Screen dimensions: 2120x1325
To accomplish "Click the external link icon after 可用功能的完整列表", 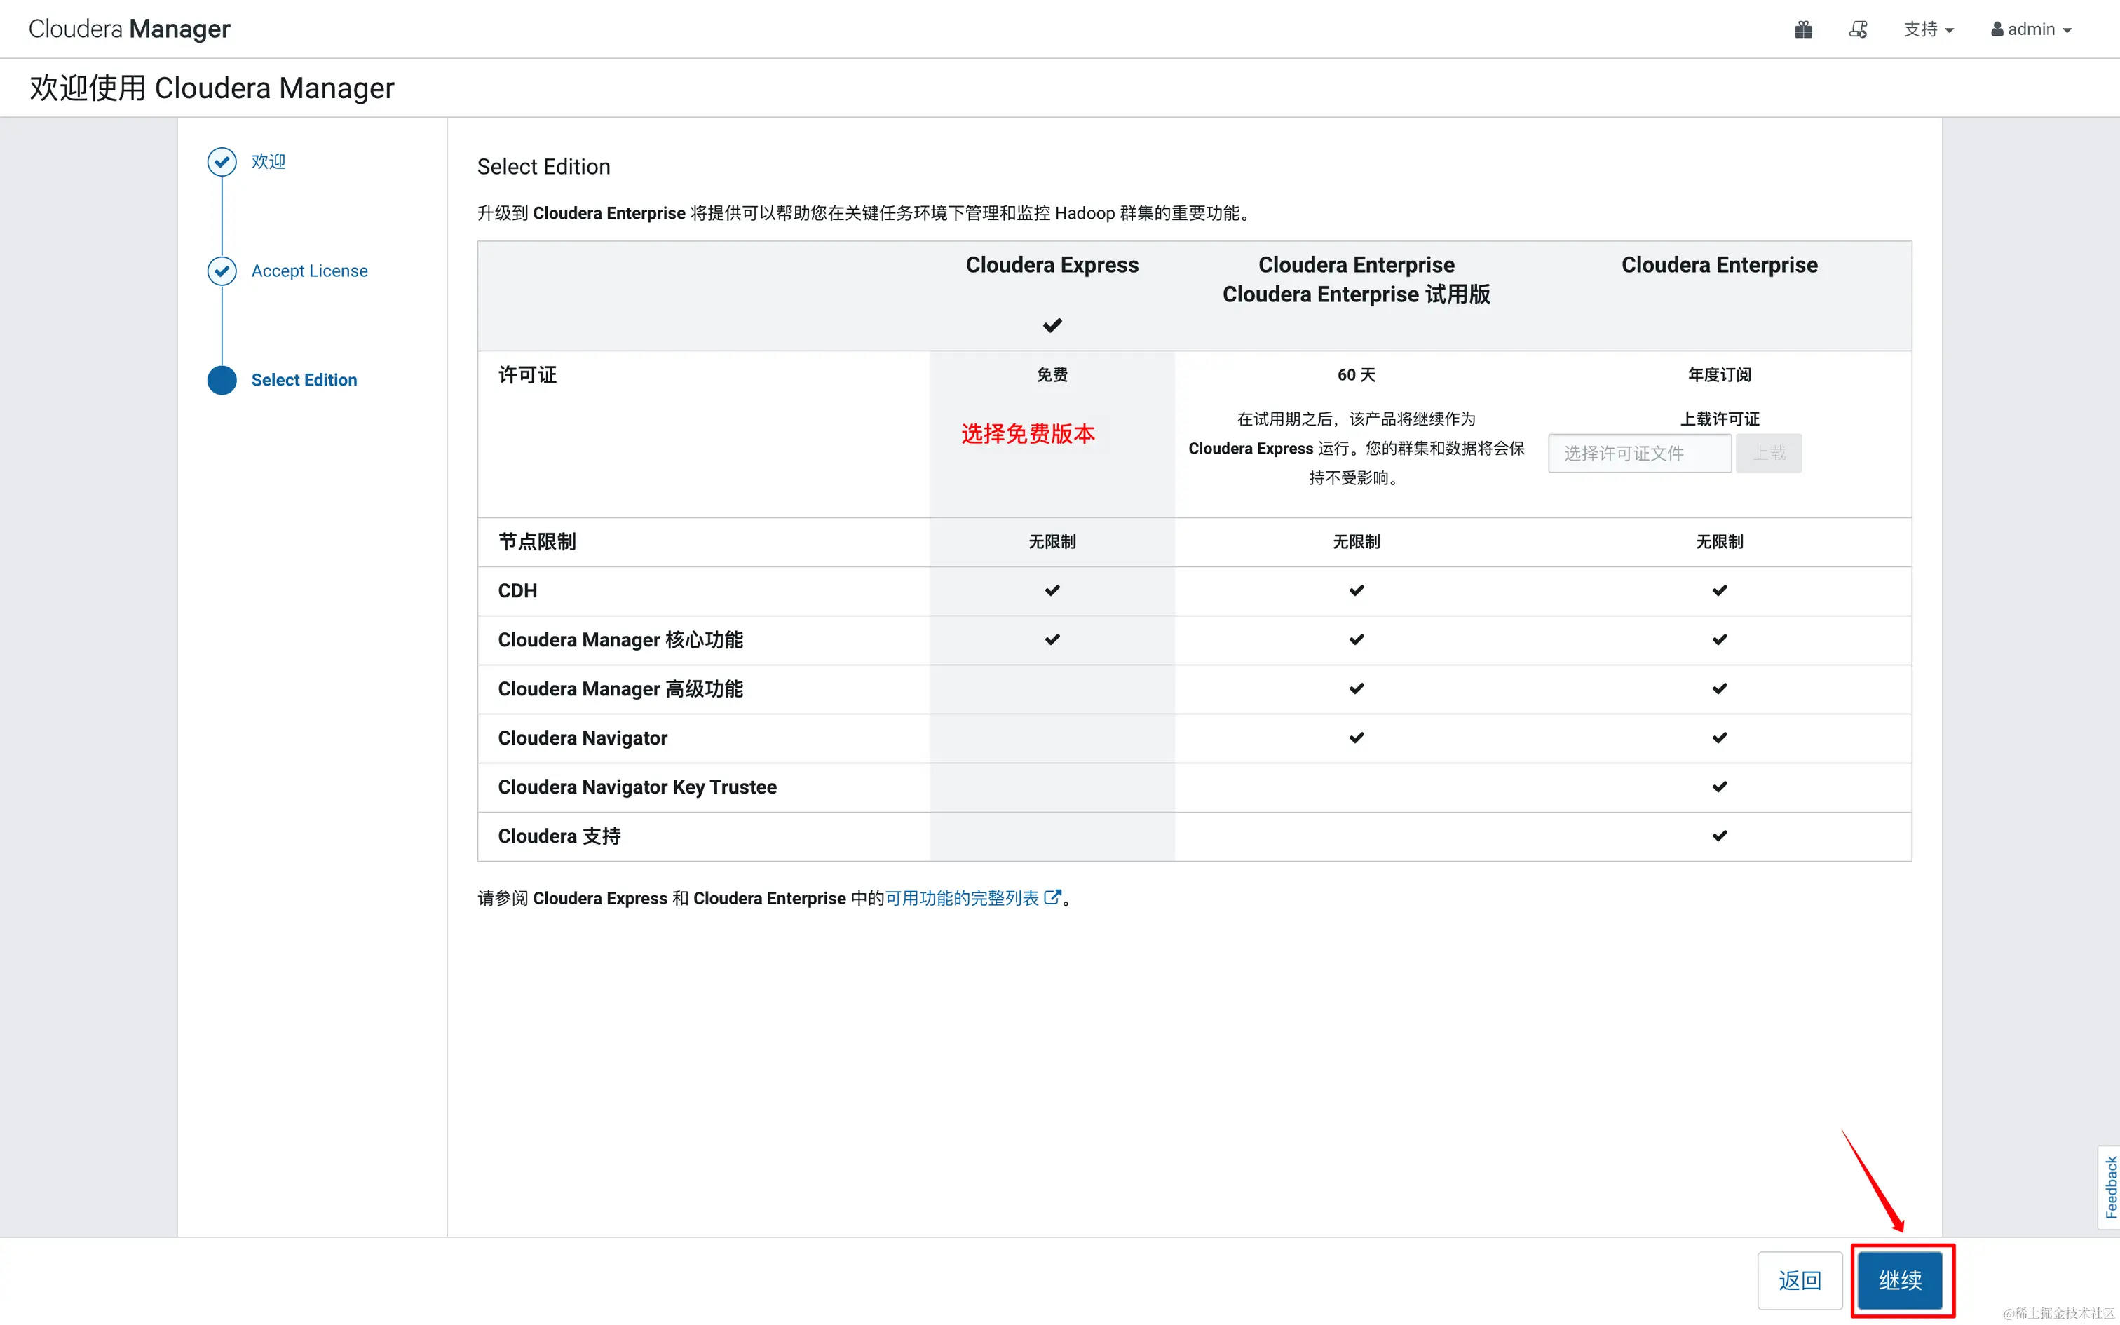I will (1052, 897).
